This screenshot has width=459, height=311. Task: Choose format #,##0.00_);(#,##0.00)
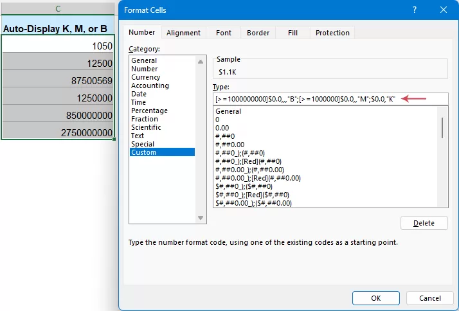tap(325, 170)
